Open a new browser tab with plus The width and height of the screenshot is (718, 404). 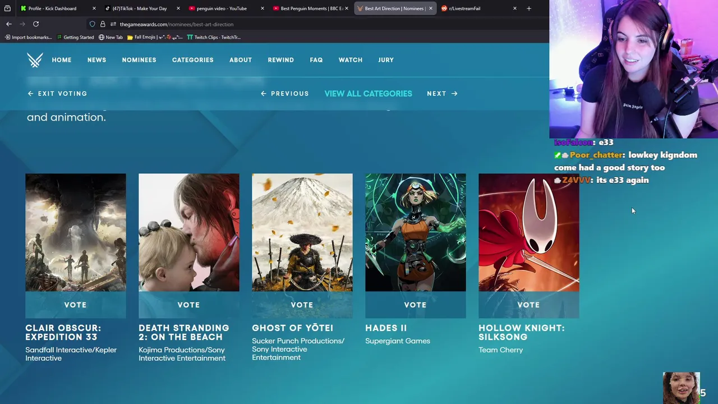pos(528,8)
